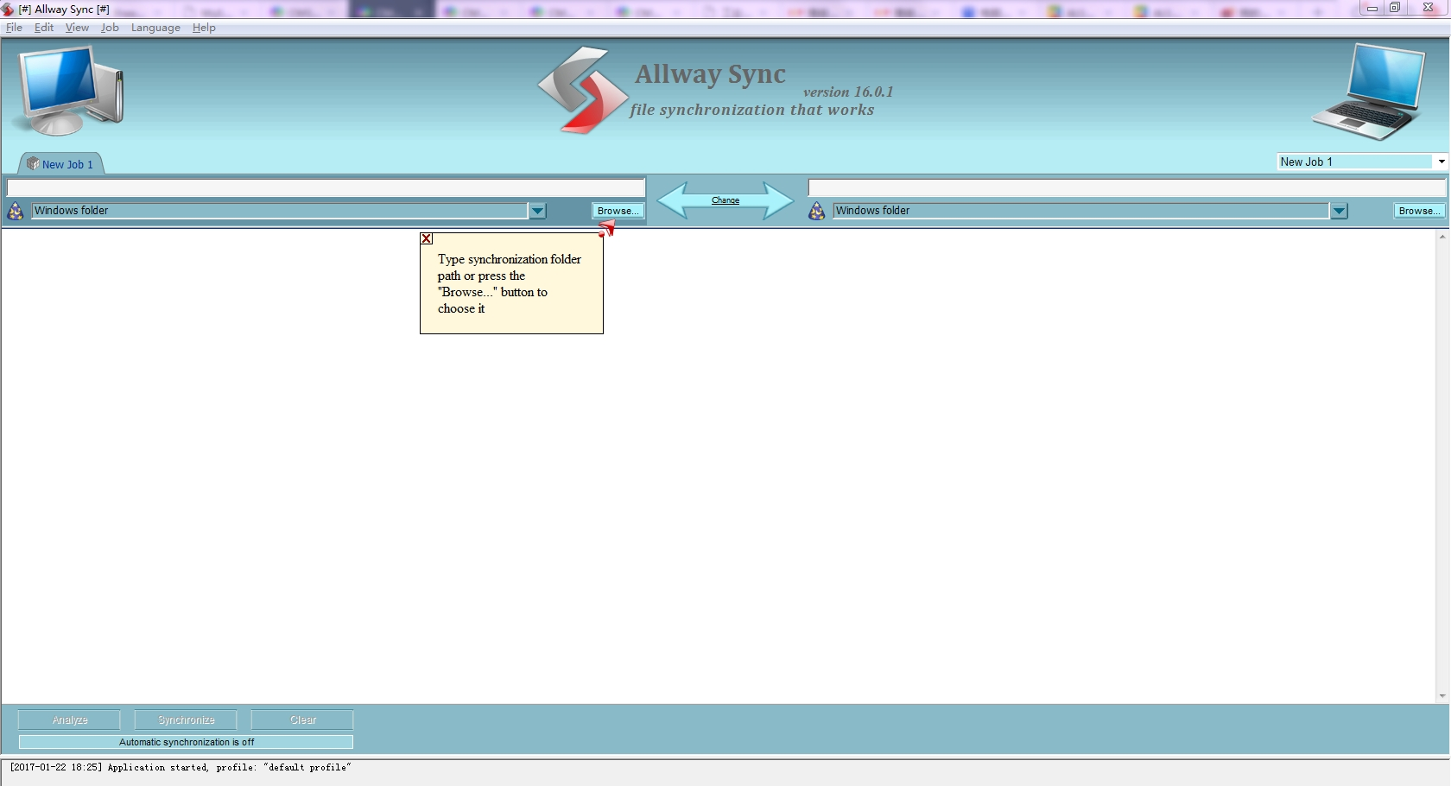The height and width of the screenshot is (786, 1451).
Task: Click the desktop computer icon on left
Action: pos(71,91)
